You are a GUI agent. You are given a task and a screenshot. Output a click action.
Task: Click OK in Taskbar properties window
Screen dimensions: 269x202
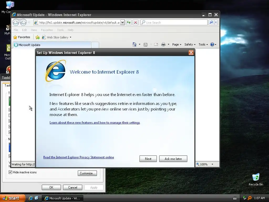tap(51, 187)
